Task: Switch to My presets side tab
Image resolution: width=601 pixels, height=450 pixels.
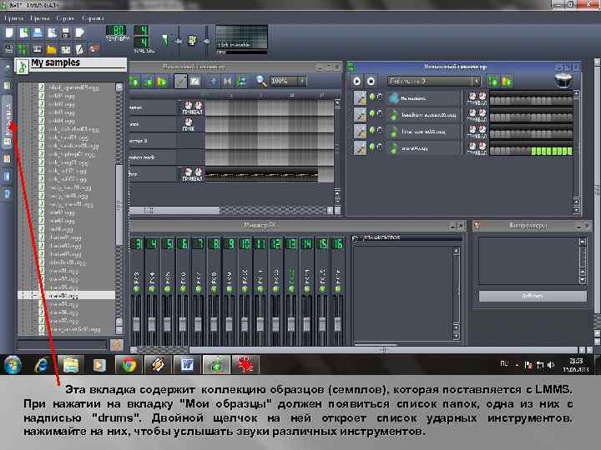Action: 7,158
